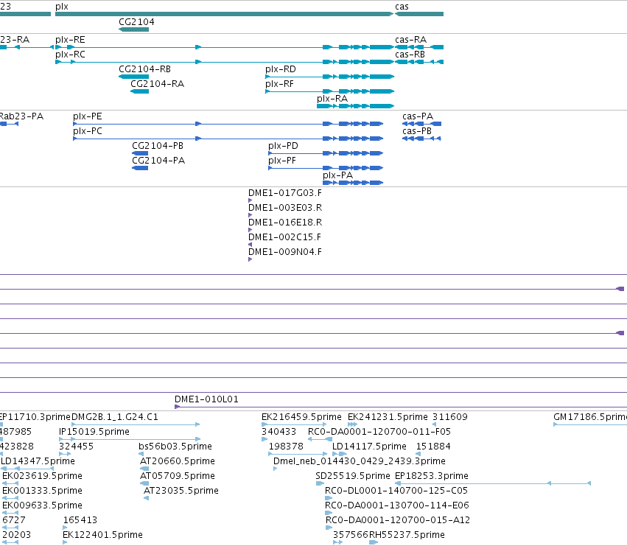
Task: Open the AT23035.5prime EST label
Action: click(181, 491)
